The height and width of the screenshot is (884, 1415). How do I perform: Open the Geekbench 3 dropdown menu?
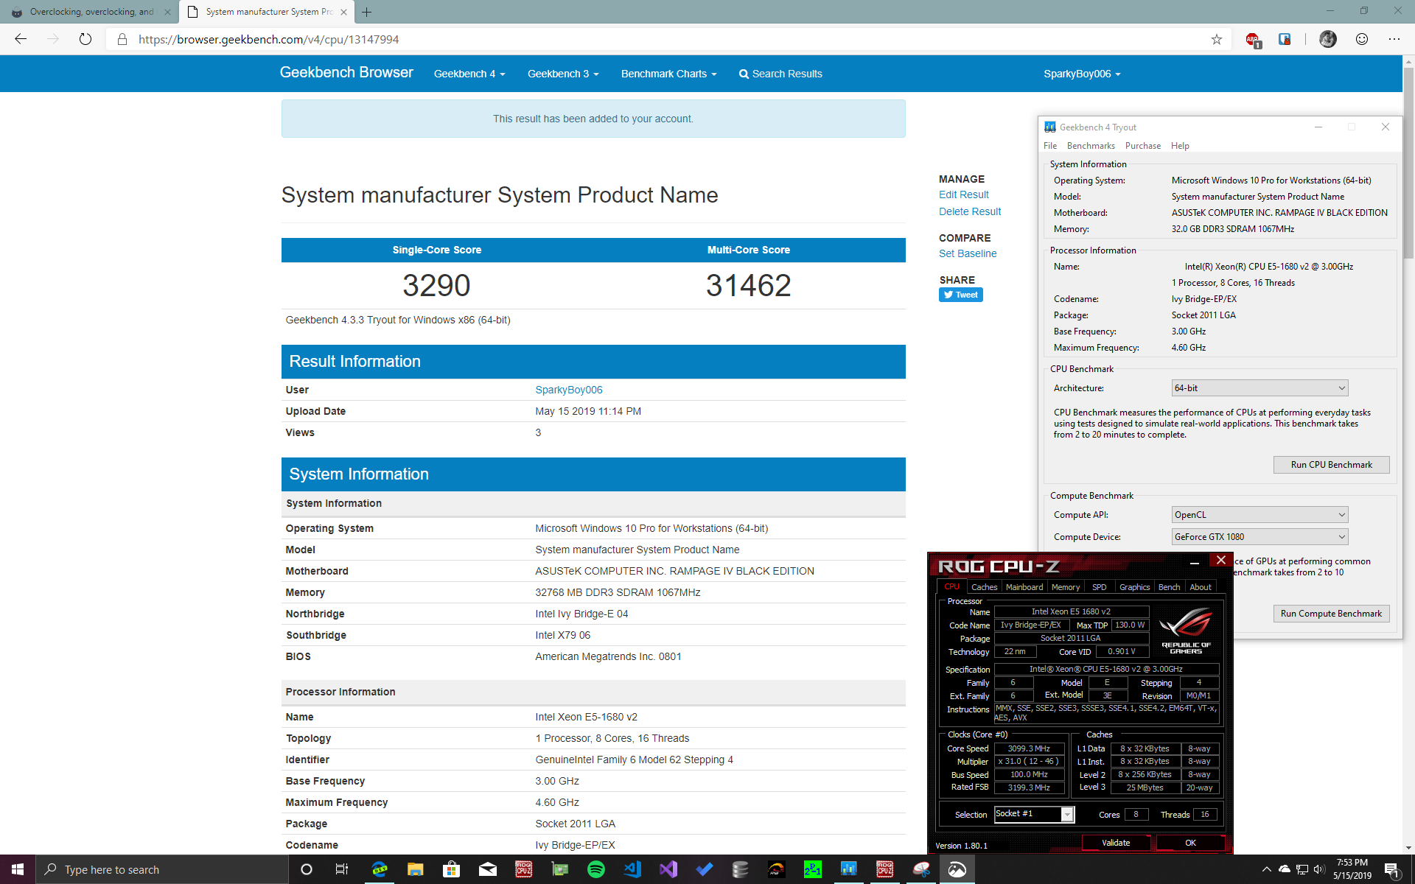pos(563,74)
